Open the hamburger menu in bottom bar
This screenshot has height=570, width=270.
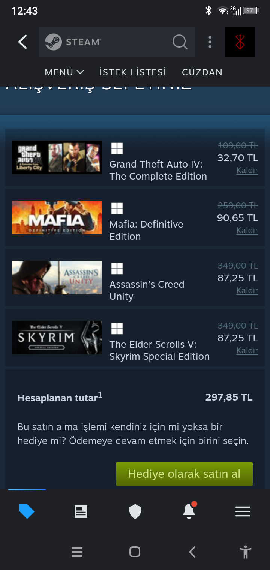243,511
